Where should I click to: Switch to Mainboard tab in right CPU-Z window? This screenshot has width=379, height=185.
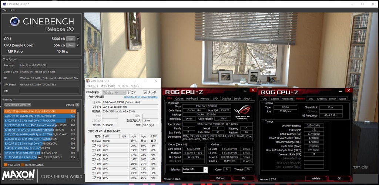tap(287, 98)
